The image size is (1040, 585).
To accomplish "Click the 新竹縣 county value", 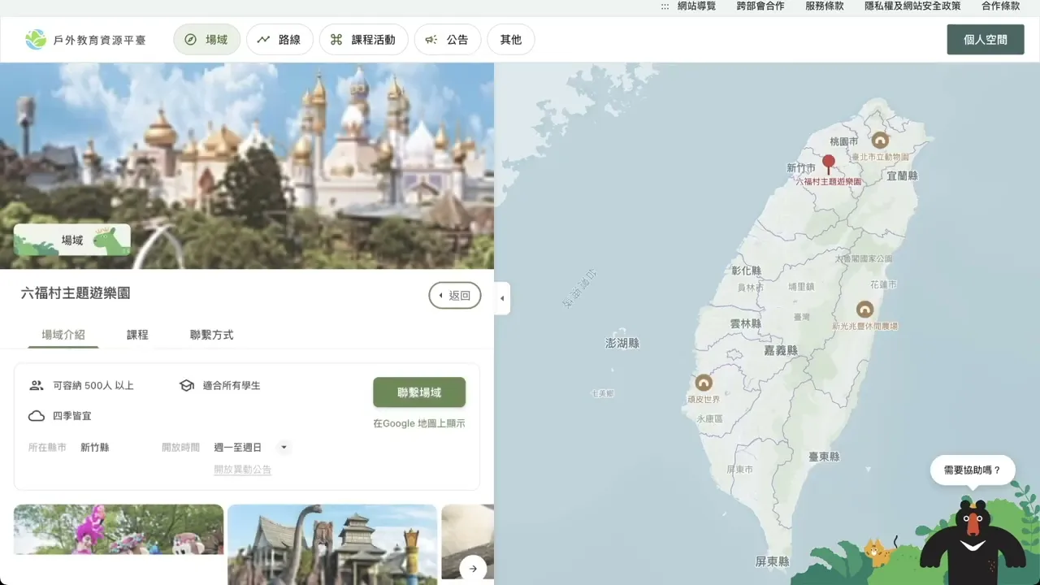I will tap(95, 448).
